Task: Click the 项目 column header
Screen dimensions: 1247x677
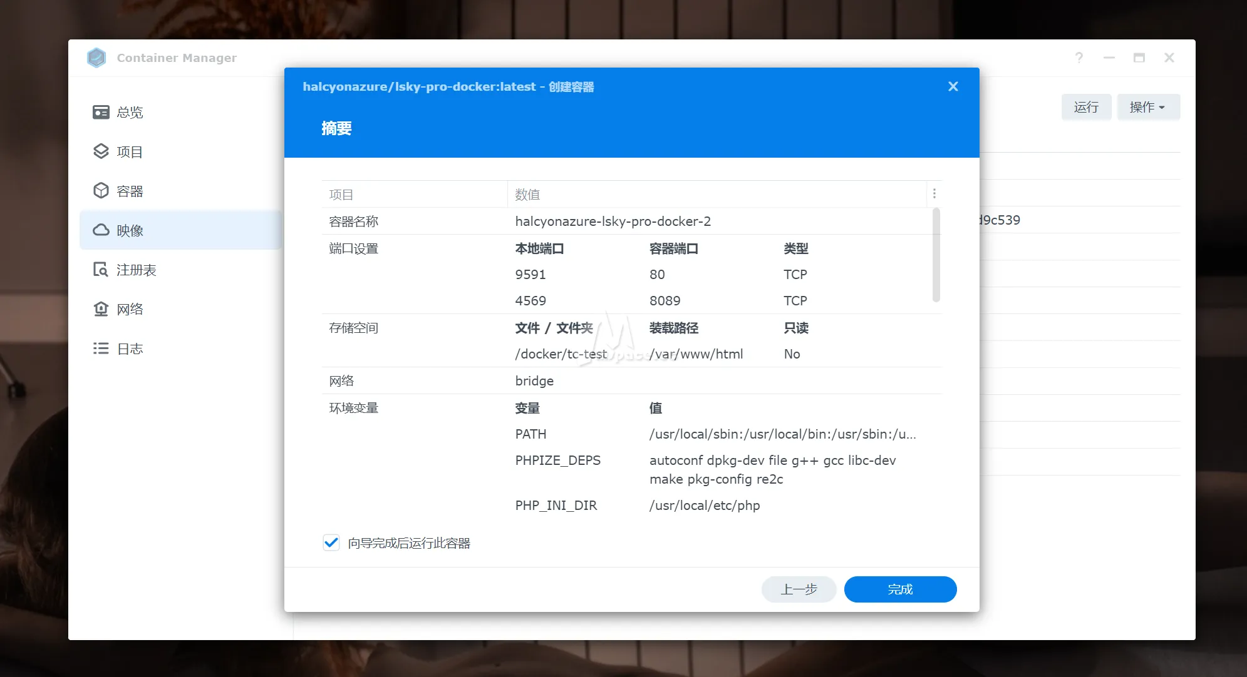Action: coord(414,194)
